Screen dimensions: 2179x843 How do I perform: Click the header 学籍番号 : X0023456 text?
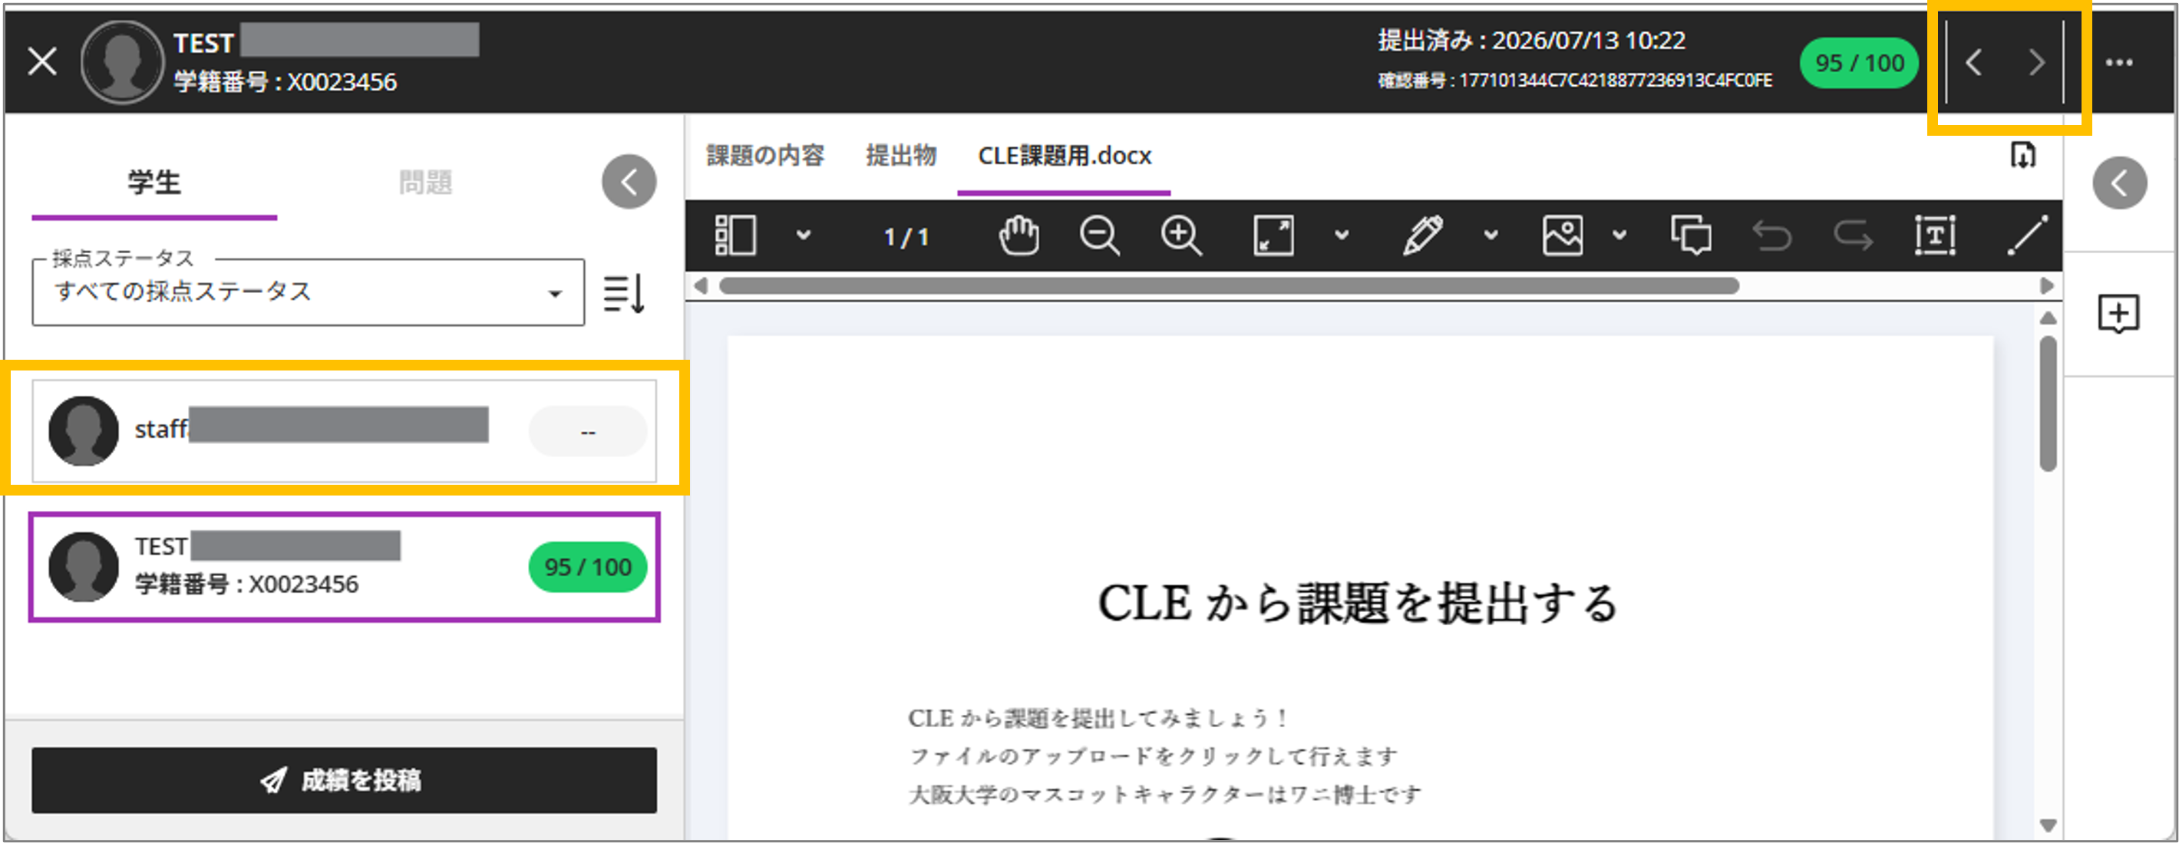point(285,82)
